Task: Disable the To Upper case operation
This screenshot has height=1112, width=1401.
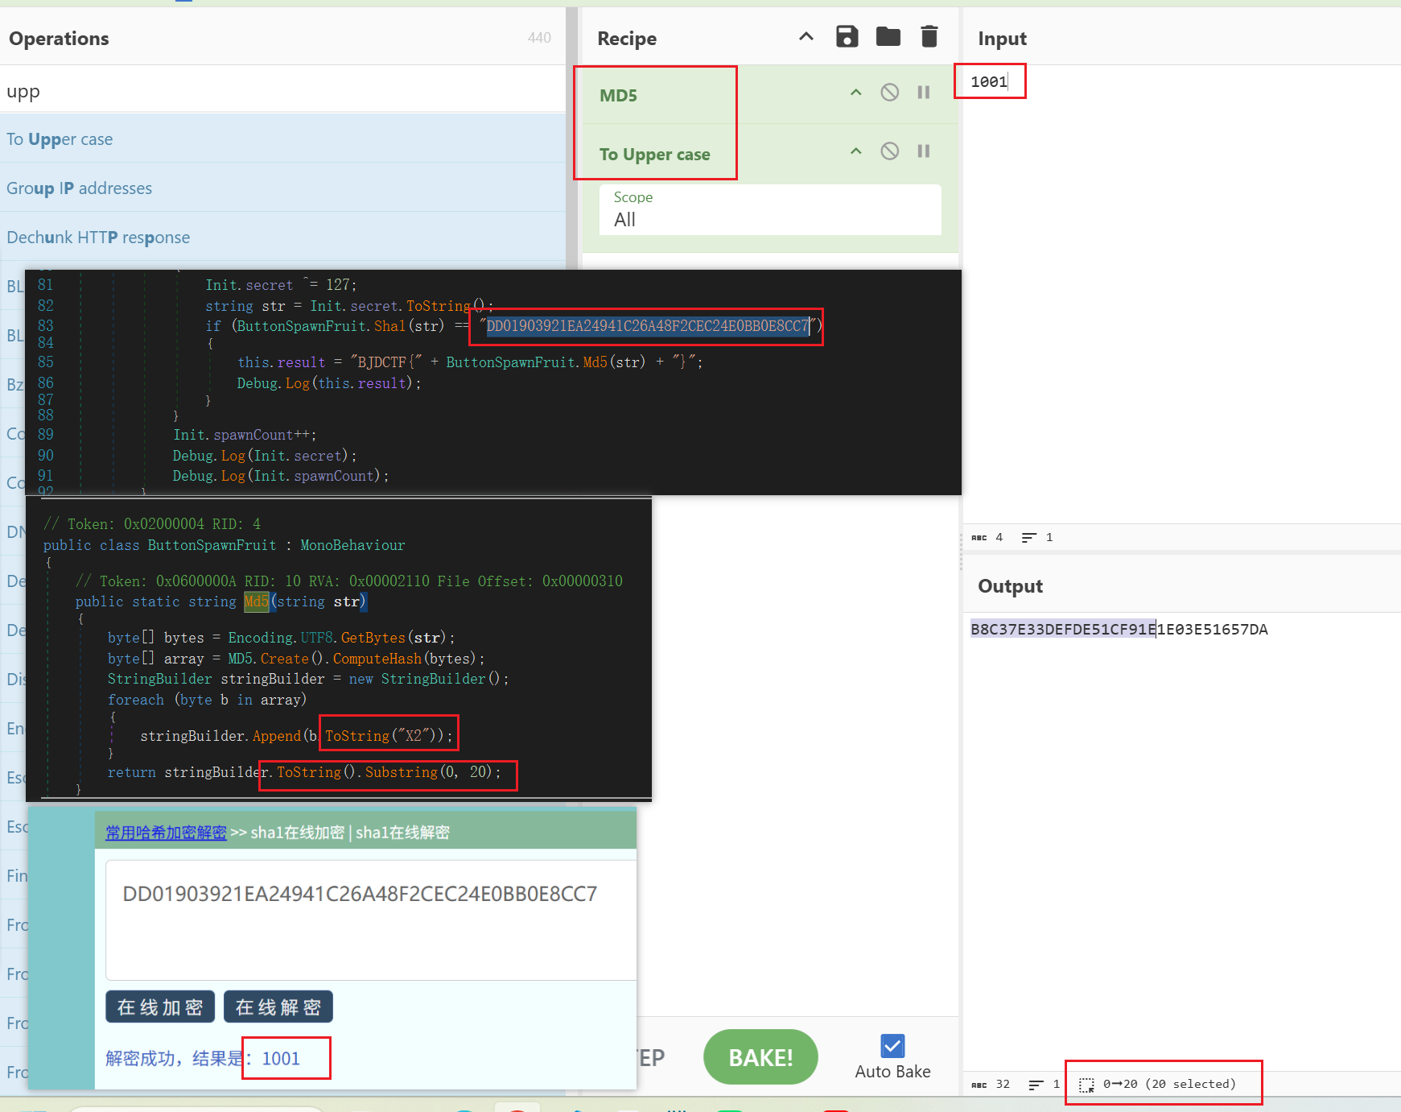Action: [x=889, y=151]
